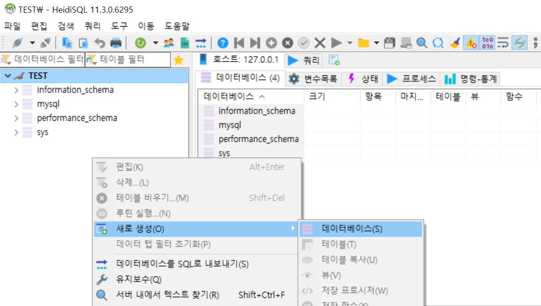Switch to the 프로세스 tab
This screenshot has height=306, width=541.
411,79
